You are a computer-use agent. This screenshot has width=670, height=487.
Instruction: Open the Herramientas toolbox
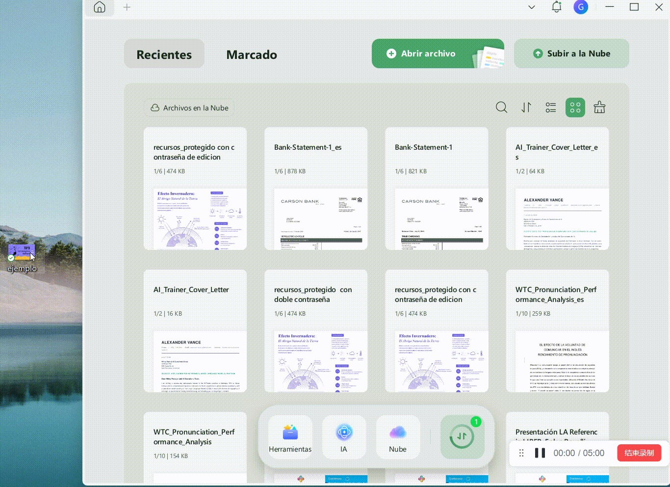click(x=290, y=437)
